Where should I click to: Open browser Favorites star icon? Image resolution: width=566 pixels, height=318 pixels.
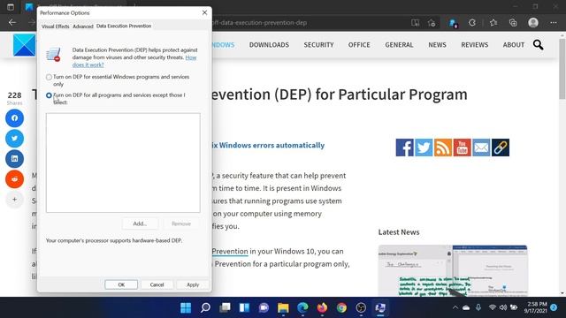pos(493,23)
